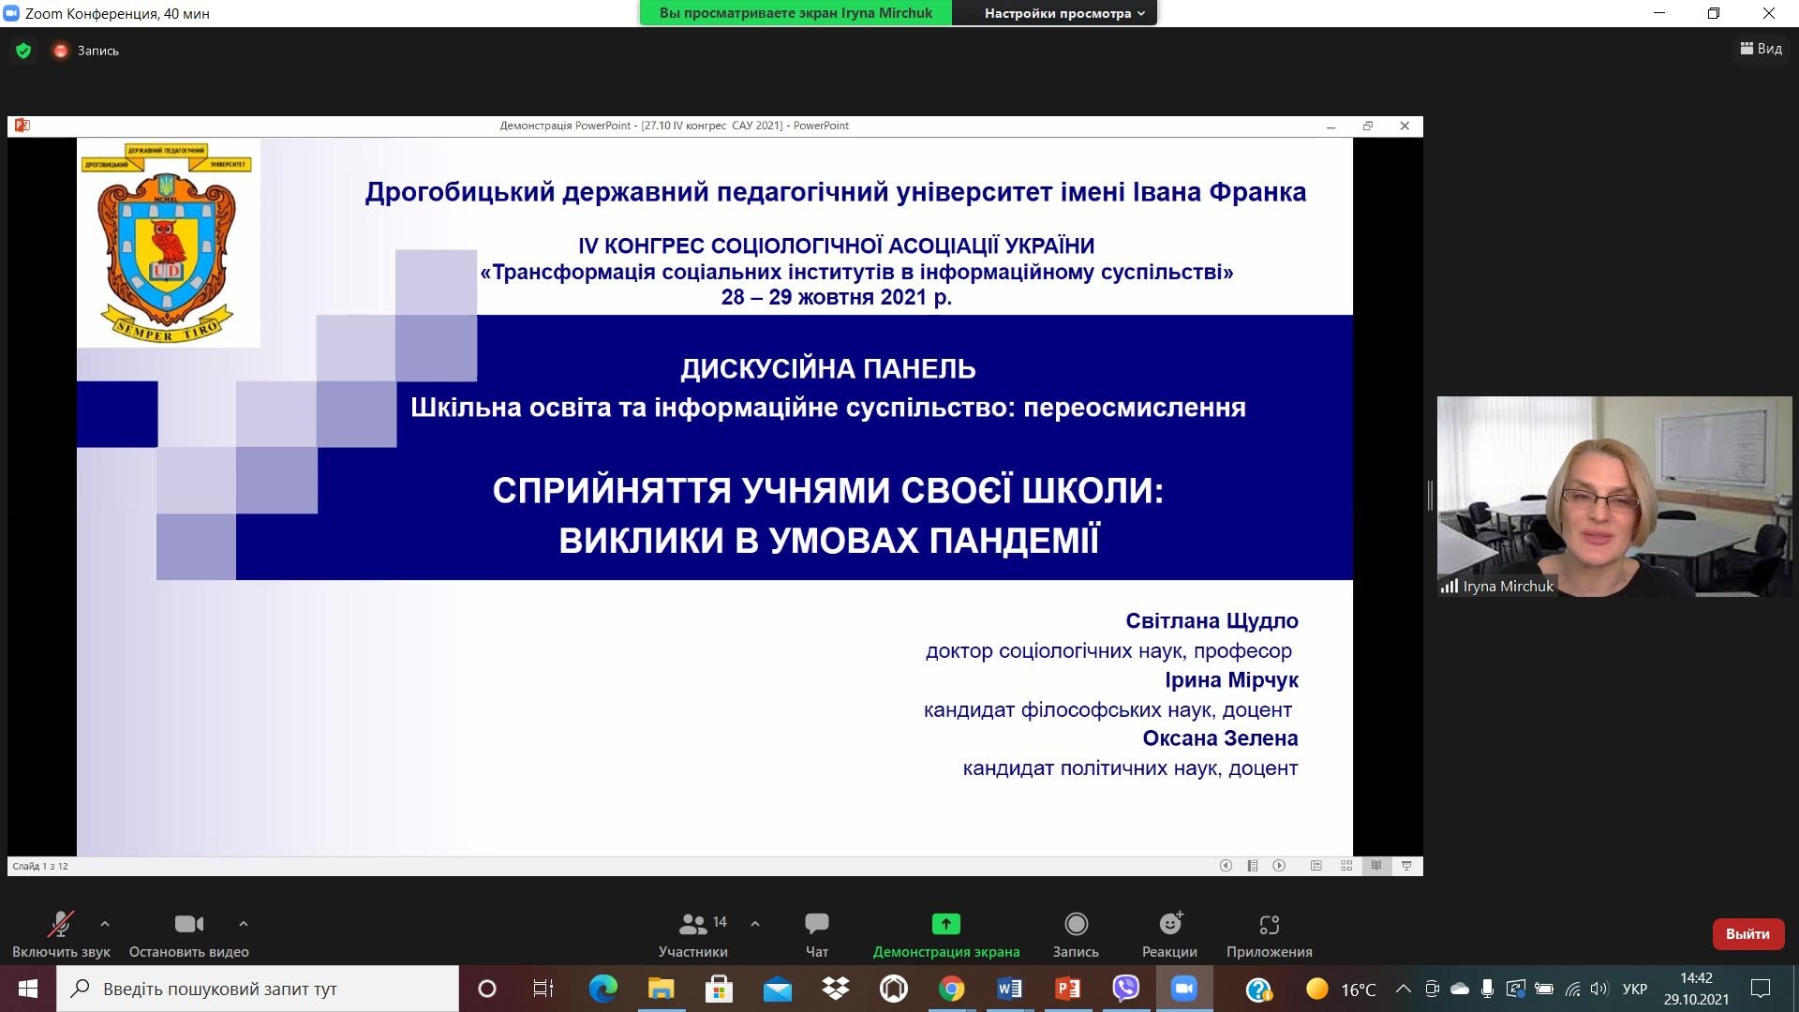Click the panel resize handle beside video
1799x1012 pixels.
pyautogui.click(x=1430, y=496)
